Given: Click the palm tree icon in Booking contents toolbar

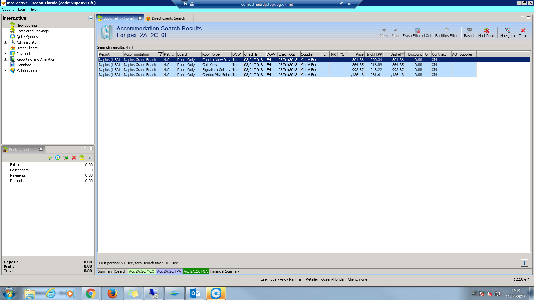Looking at the screenshot, I should 82,158.
